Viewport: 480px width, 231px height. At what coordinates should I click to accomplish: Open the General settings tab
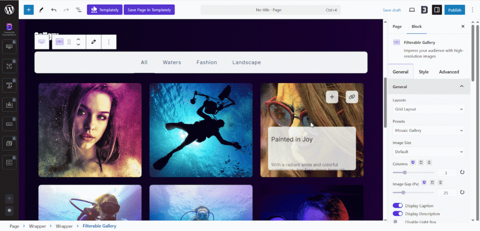(x=400, y=72)
